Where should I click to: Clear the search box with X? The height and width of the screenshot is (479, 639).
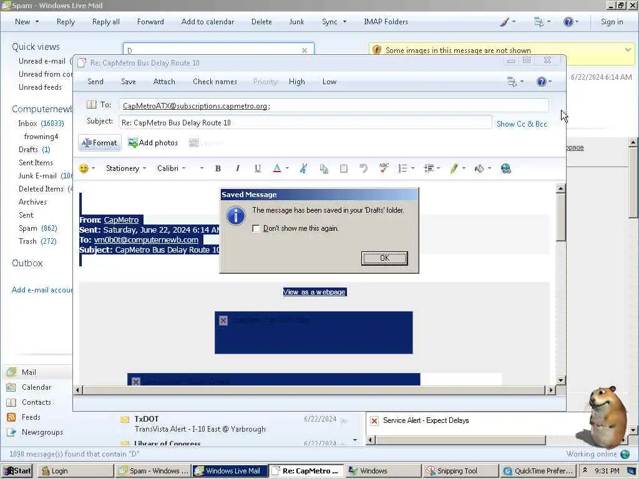(x=305, y=51)
